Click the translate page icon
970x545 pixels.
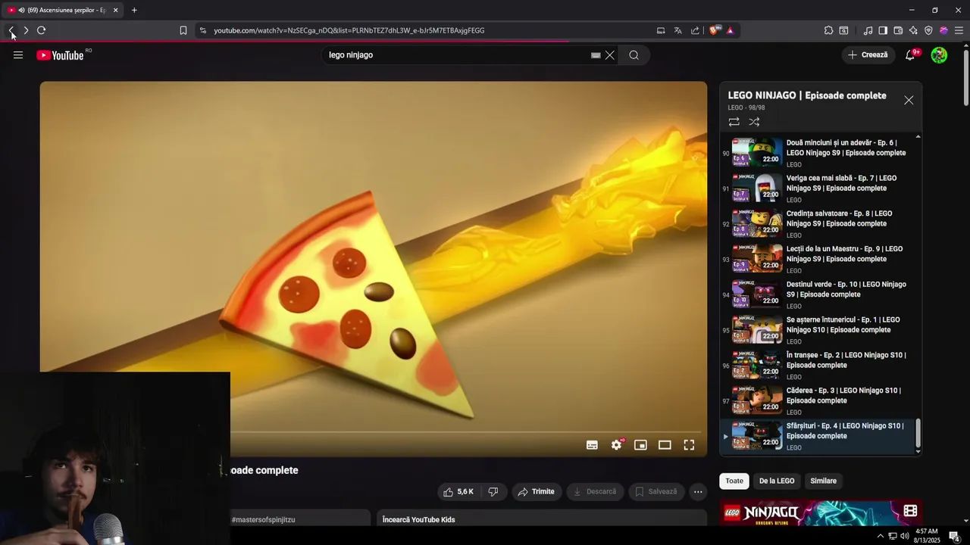[x=677, y=30]
